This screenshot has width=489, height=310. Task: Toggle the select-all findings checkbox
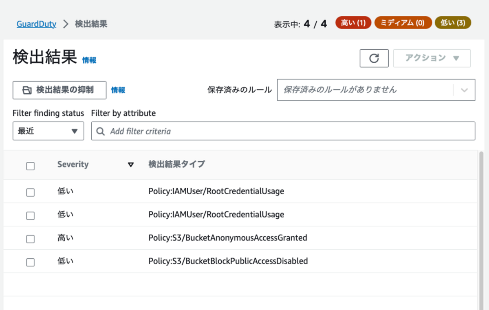[30, 166]
